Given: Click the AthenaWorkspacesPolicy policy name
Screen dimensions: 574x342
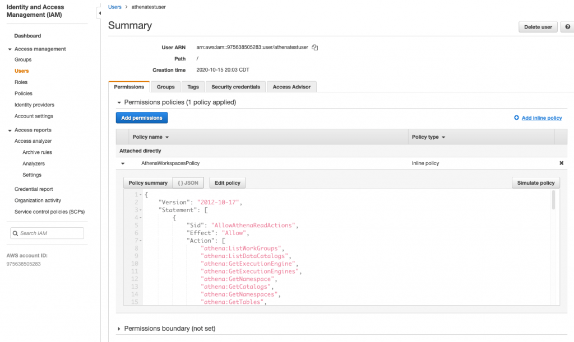Looking at the screenshot, I should pos(170,163).
